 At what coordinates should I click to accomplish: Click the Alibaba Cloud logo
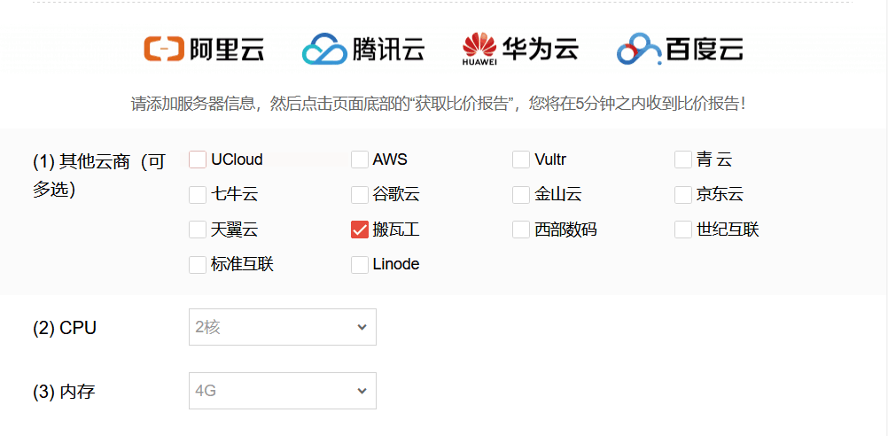click(204, 49)
